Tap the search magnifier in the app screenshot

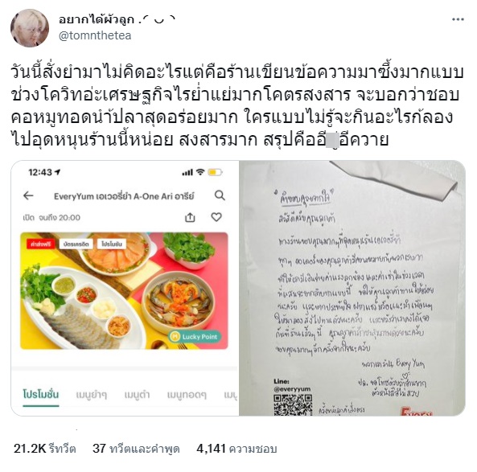pos(220,195)
